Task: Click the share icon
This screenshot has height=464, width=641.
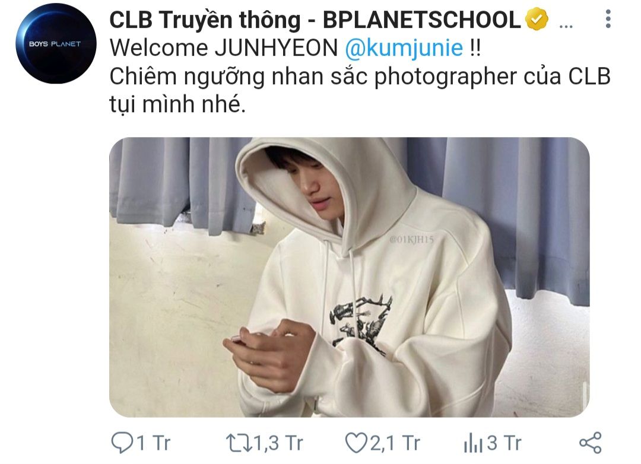Action: 591,443
